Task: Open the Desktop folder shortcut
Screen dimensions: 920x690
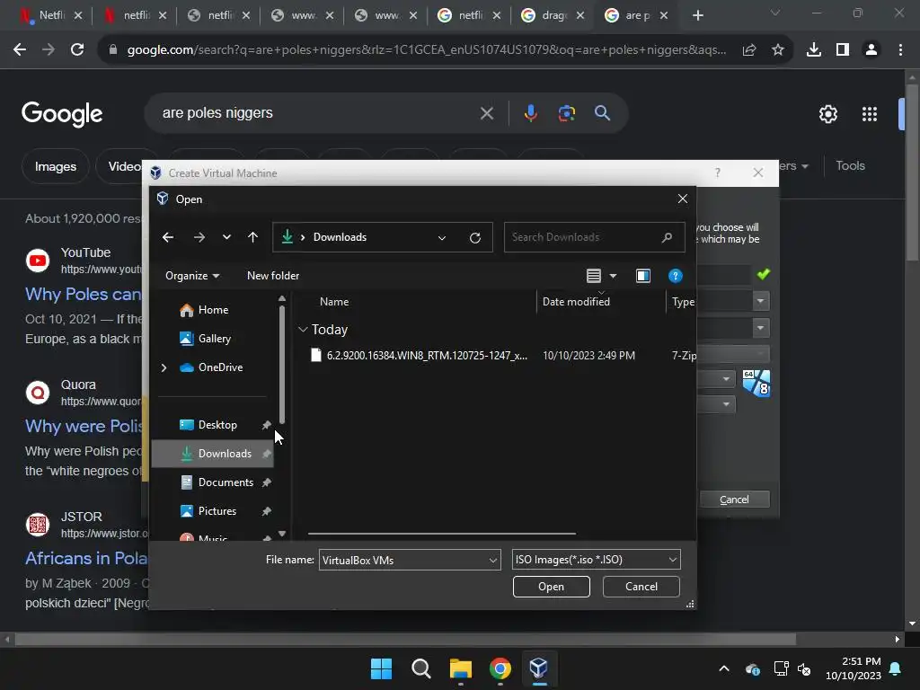Action: 217,425
